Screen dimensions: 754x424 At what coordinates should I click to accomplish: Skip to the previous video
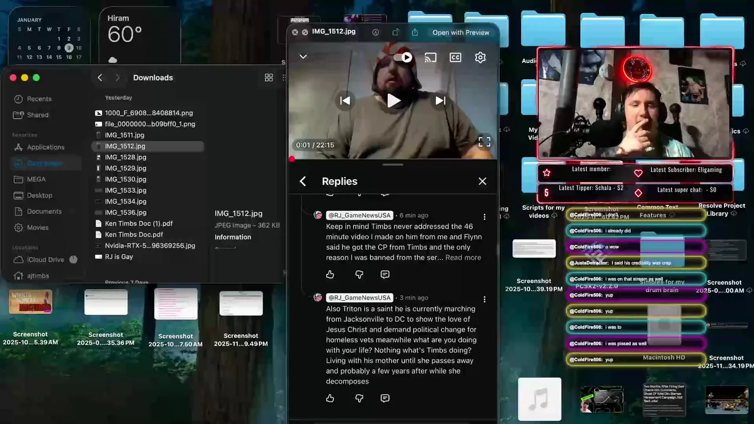pyautogui.click(x=345, y=101)
